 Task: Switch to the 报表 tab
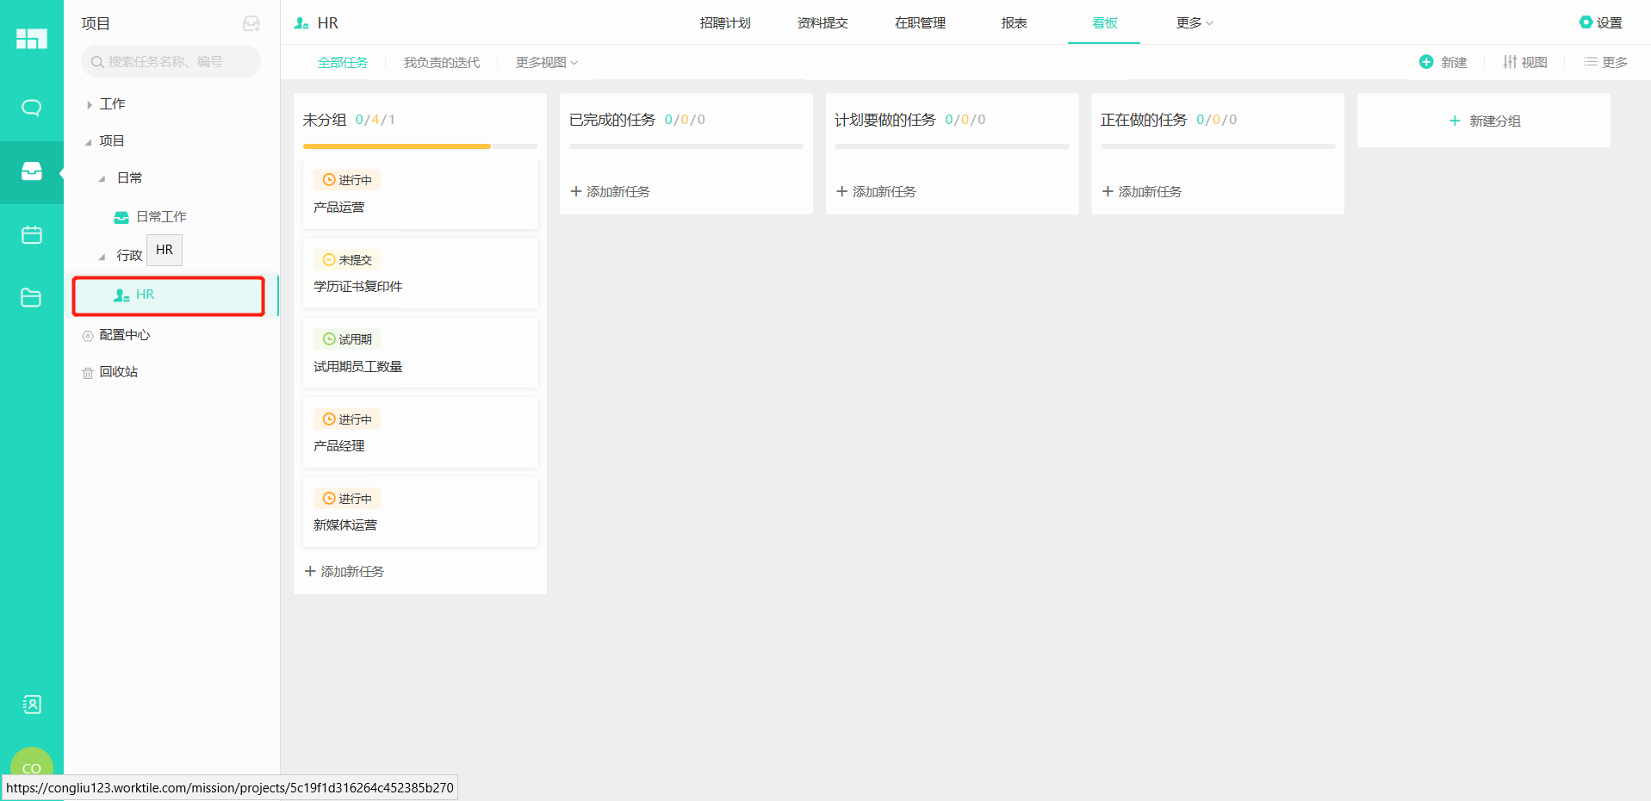(1014, 23)
